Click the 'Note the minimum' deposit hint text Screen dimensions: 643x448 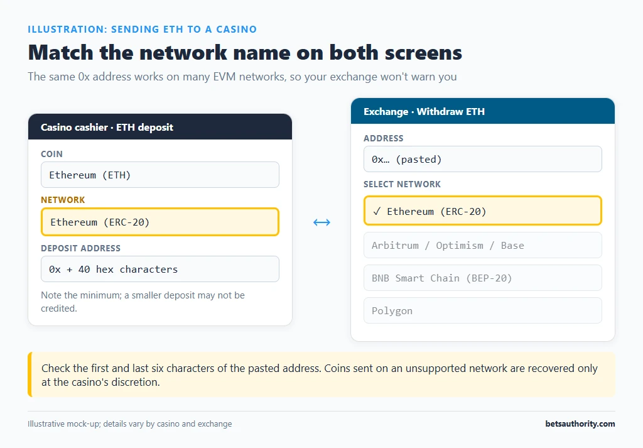(x=143, y=302)
